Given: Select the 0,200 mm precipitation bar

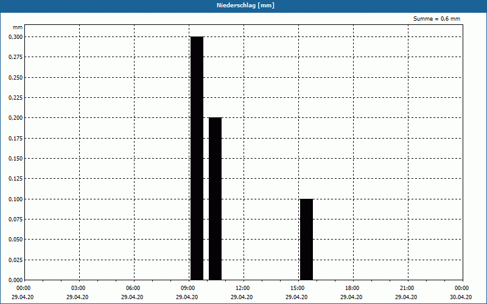Looking at the screenshot, I should [x=215, y=199].
